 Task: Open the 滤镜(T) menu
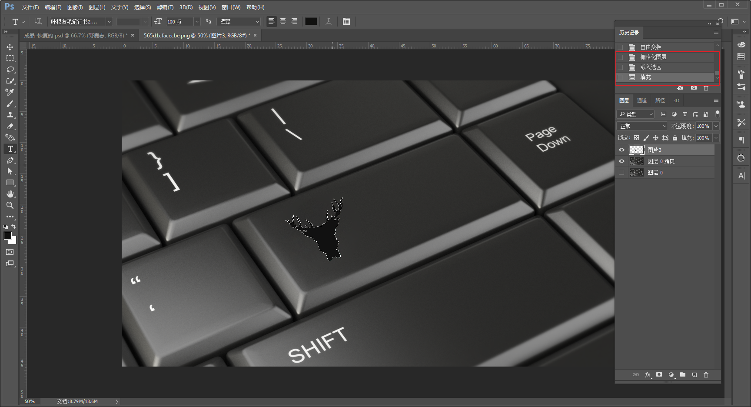[x=165, y=7]
